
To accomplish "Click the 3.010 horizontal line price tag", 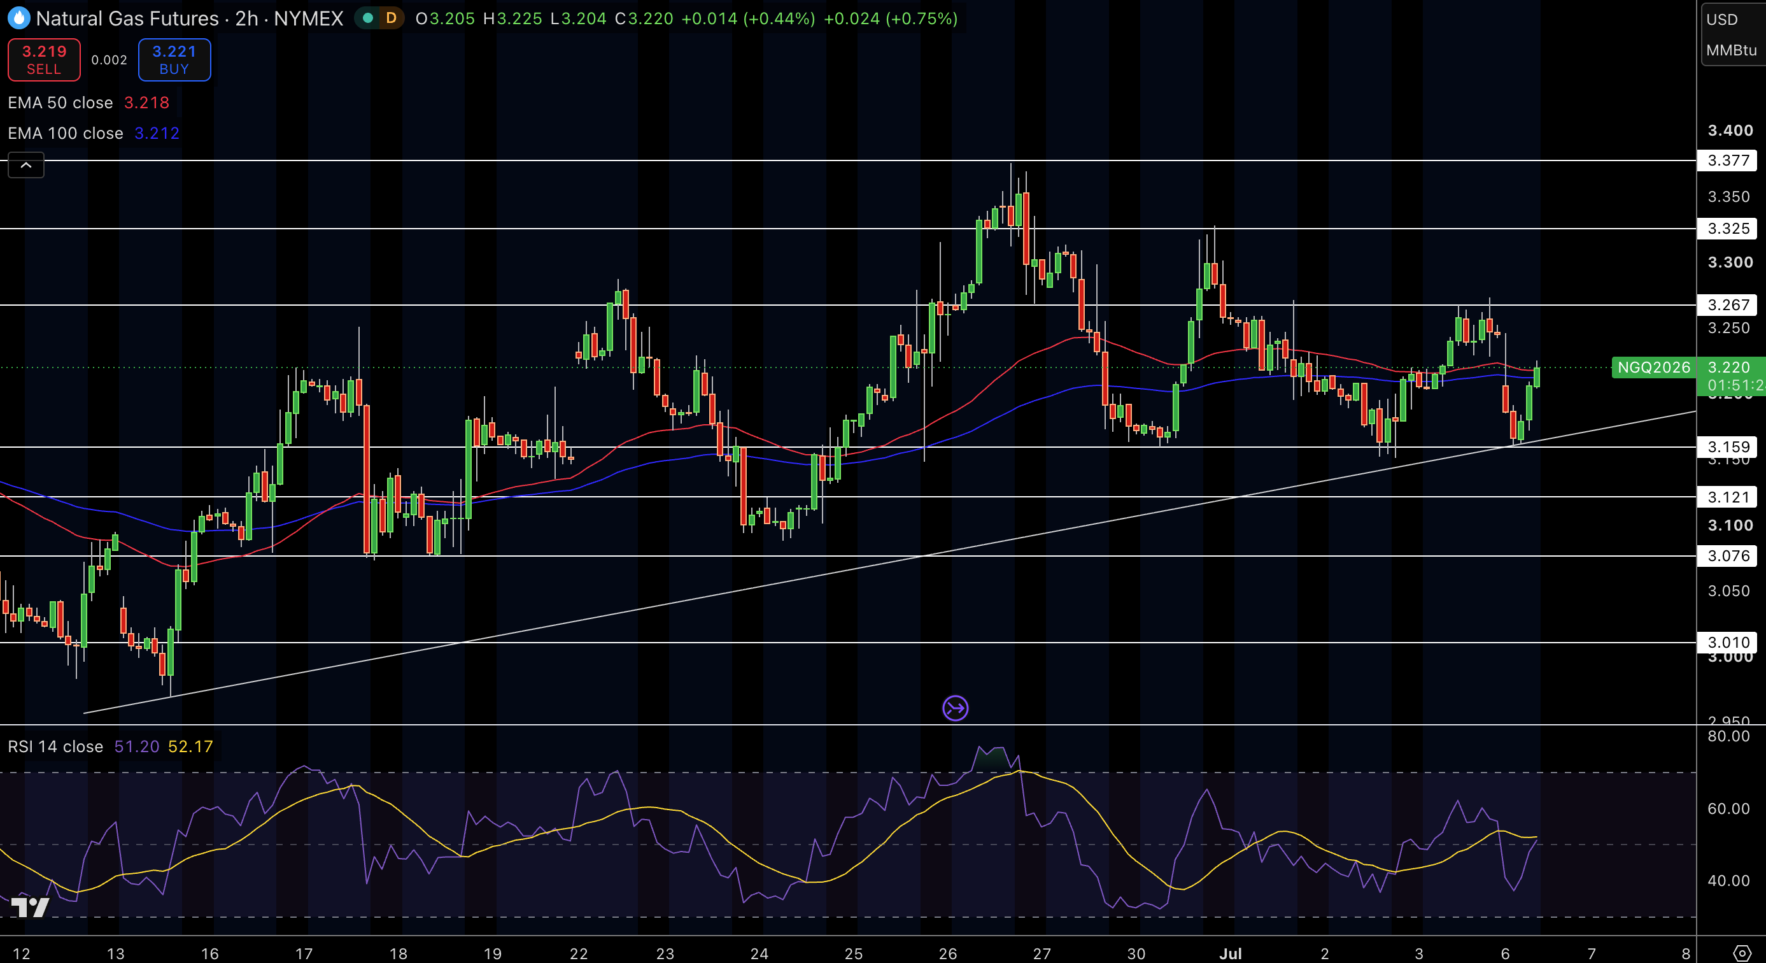I will 1728,643.
